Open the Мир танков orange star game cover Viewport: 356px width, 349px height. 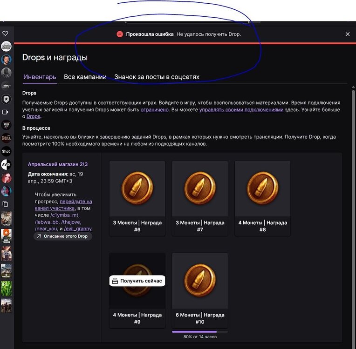[x=6, y=236]
